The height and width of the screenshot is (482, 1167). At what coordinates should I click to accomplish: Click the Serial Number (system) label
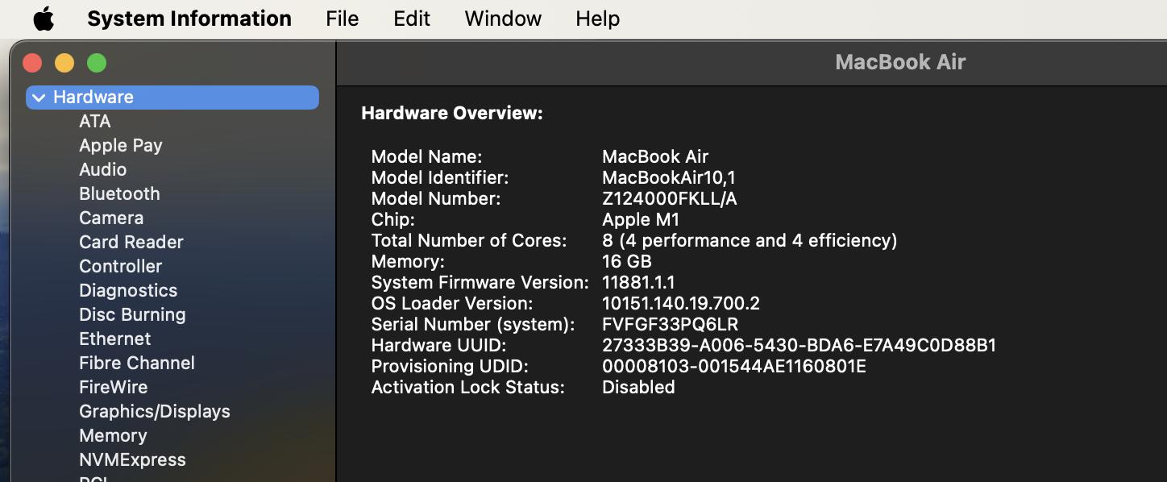click(473, 324)
